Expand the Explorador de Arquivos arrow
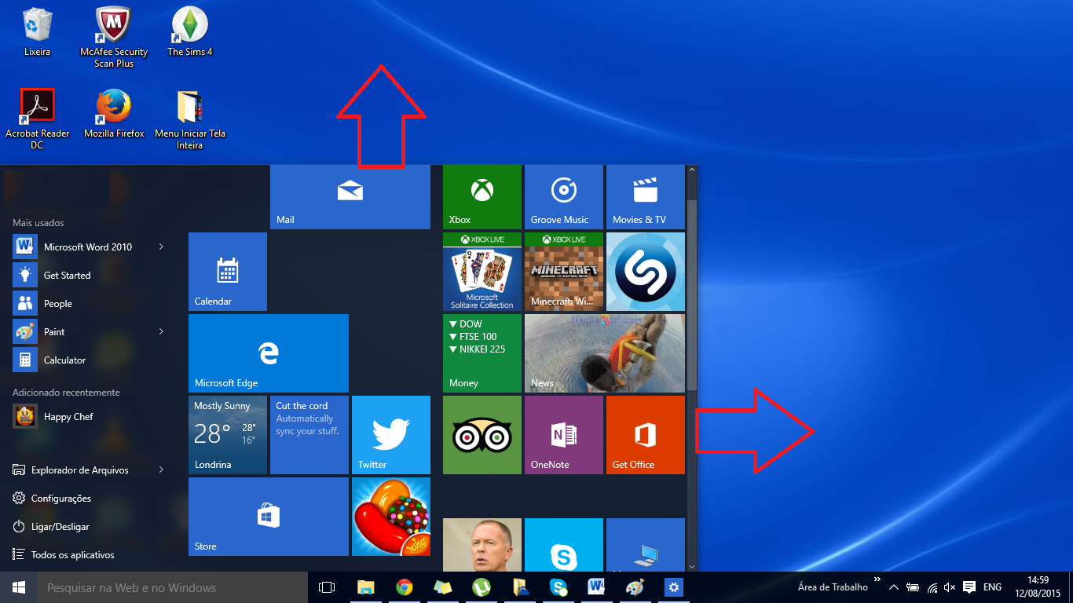The height and width of the screenshot is (603, 1073). coord(161,470)
